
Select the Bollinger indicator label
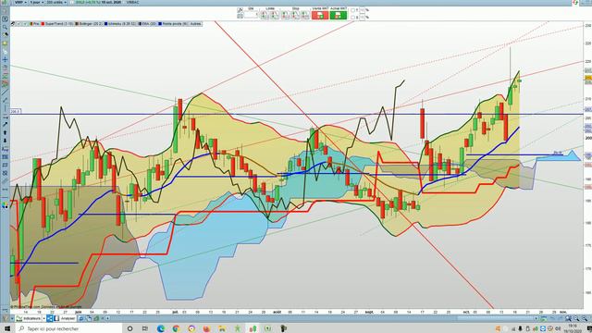(89, 24)
